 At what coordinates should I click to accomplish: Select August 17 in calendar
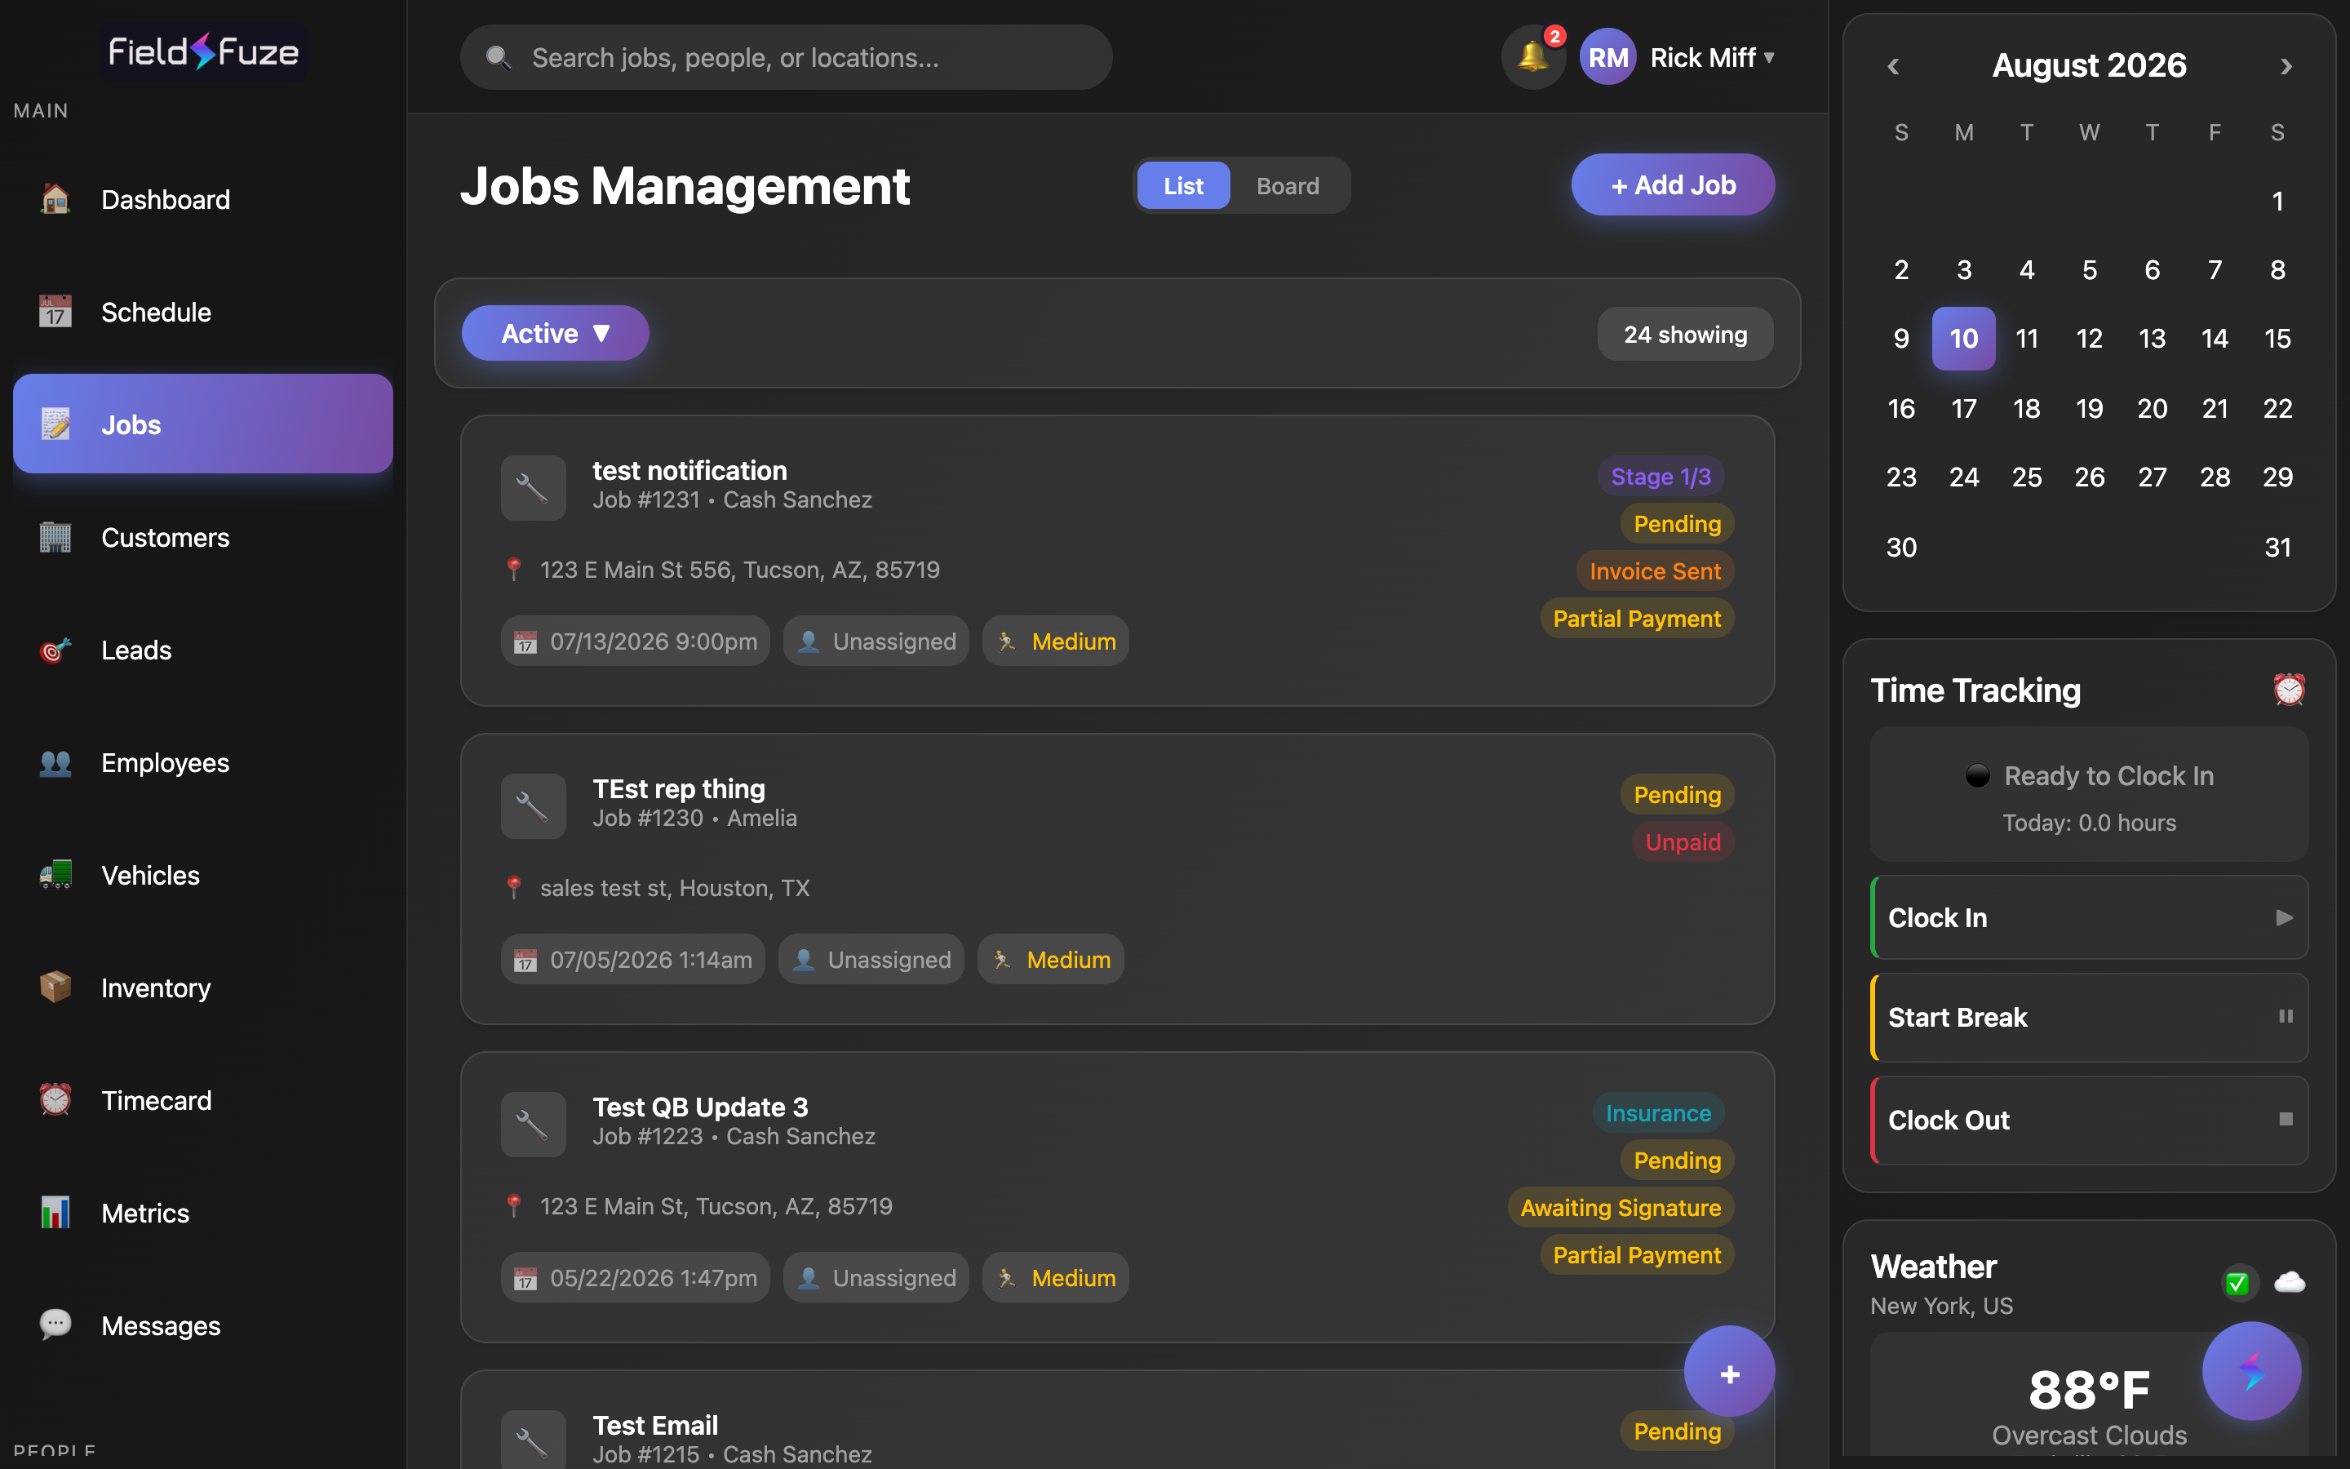(1963, 408)
